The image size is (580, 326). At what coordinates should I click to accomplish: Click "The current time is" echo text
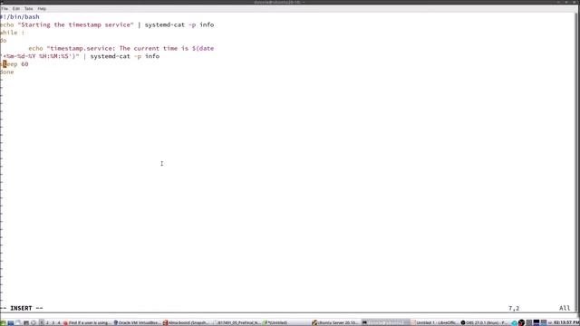click(x=153, y=48)
